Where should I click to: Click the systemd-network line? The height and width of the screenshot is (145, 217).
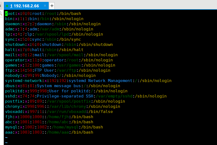click(x=88, y=81)
